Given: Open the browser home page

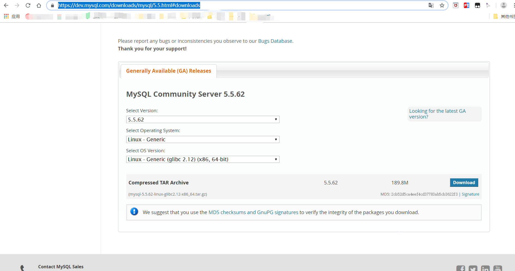Looking at the screenshot, I should [39, 5].
